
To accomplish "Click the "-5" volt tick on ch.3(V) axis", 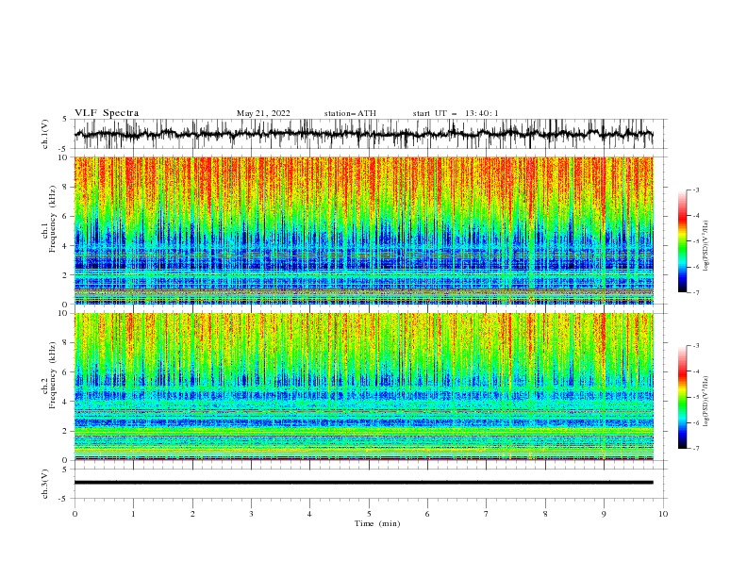I will click(64, 499).
